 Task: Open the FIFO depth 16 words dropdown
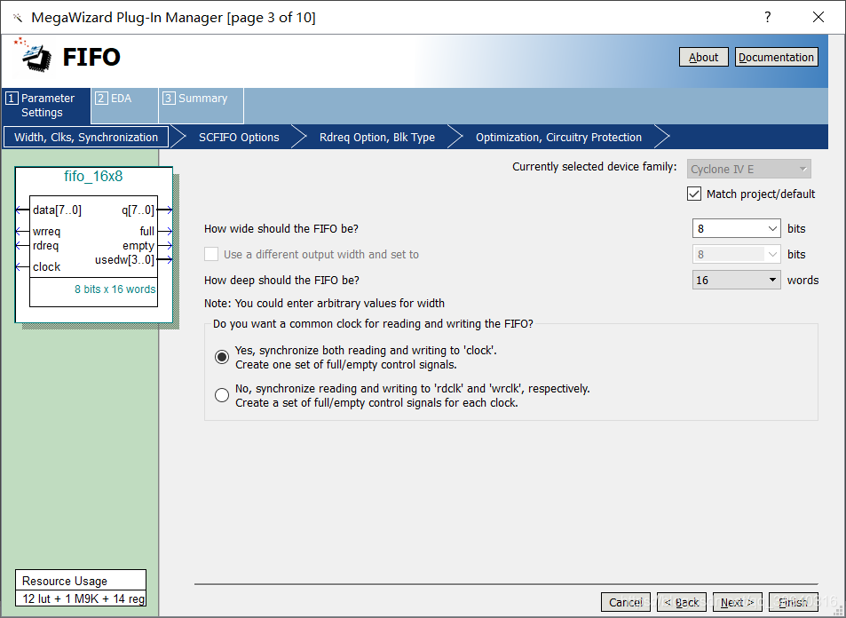click(737, 280)
